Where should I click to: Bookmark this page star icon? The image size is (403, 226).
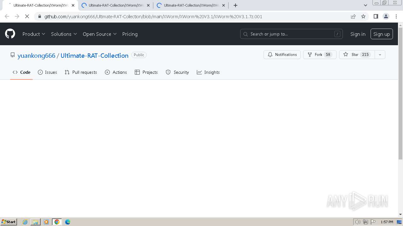point(363,16)
